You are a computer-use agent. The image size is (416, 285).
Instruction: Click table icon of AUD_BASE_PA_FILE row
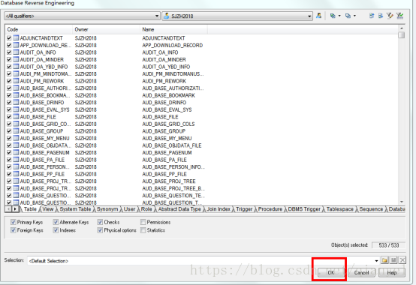coord(16,160)
